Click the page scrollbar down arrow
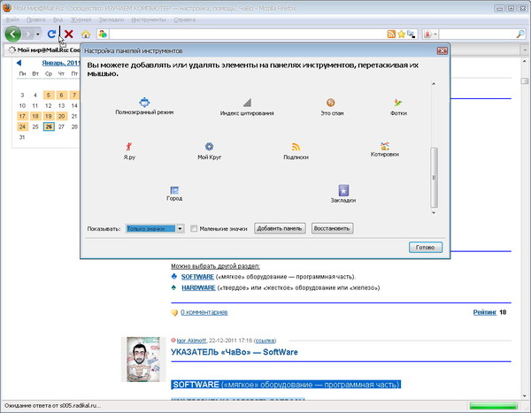The image size is (531, 413). coord(525,395)
